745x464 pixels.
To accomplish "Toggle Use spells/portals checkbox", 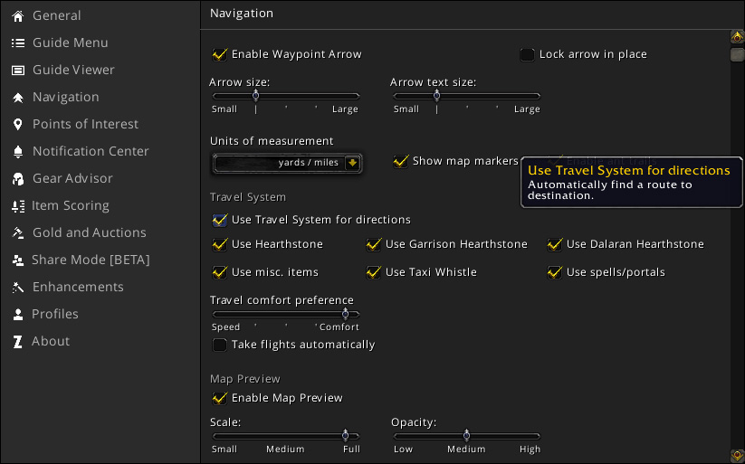I will point(555,272).
